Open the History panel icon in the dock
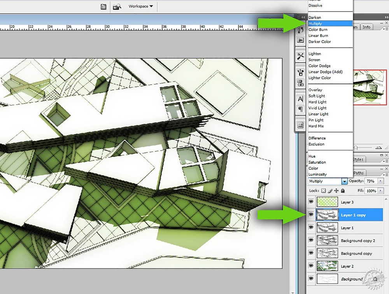The height and width of the screenshot is (294, 389). [301, 30]
